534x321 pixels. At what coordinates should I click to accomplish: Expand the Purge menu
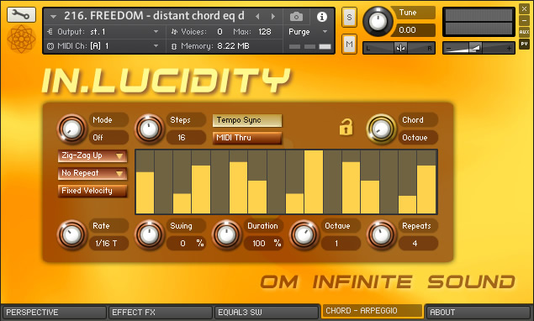pos(309,32)
